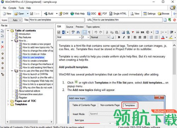This screenshot has width=177, height=128.
Task: Generate Web Help output
Action: tap(78, 14)
